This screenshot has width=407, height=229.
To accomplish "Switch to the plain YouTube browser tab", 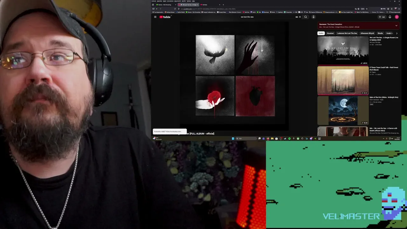I will pyautogui.click(x=210, y=5).
